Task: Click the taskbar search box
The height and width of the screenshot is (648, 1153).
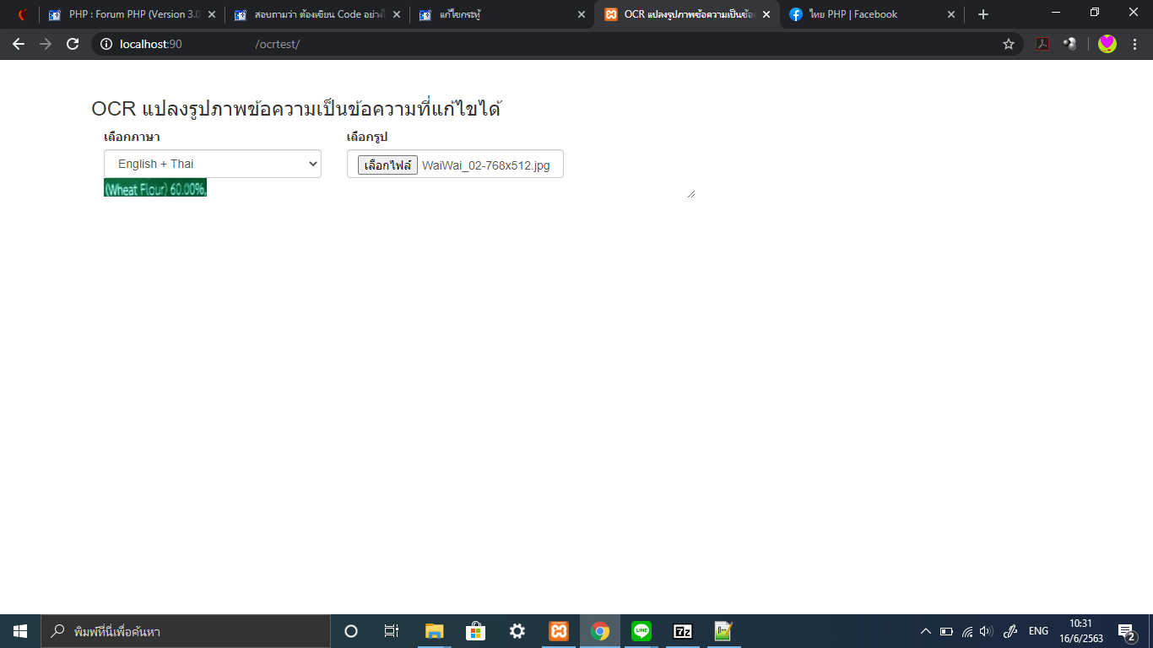Action: [x=186, y=631]
